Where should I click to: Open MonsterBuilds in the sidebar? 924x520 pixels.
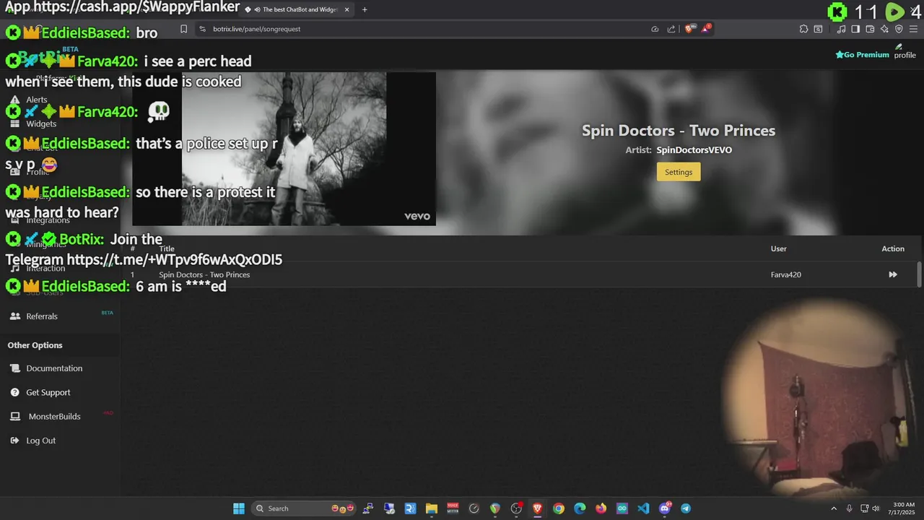pyautogui.click(x=54, y=417)
